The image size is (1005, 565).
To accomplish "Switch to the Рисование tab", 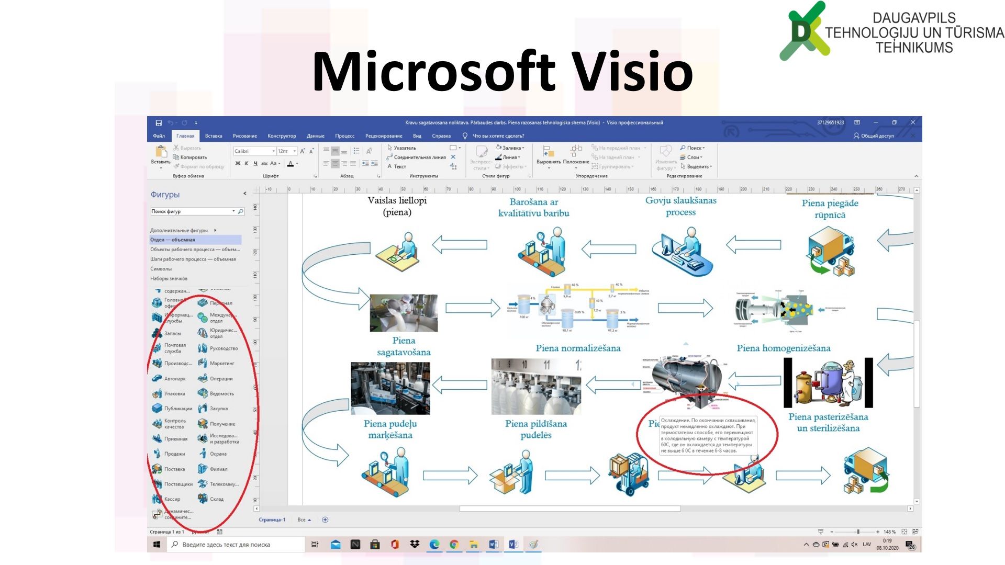I will pyautogui.click(x=245, y=136).
